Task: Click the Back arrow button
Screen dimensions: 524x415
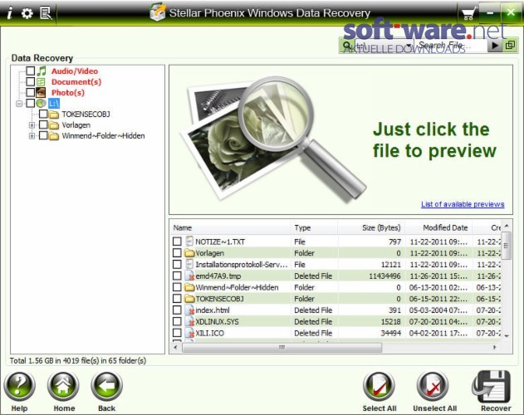Action: 106,386
